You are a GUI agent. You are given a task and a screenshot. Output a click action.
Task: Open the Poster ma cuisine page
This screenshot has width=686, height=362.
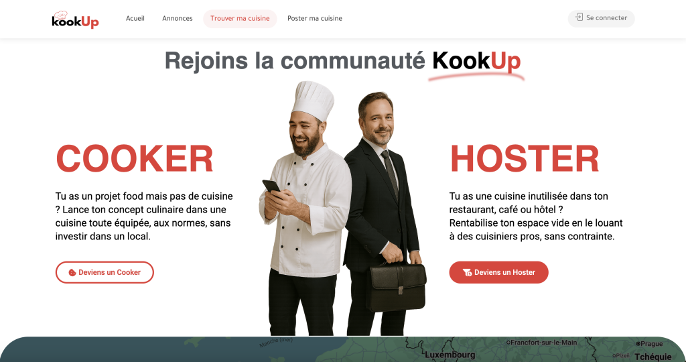coord(315,18)
